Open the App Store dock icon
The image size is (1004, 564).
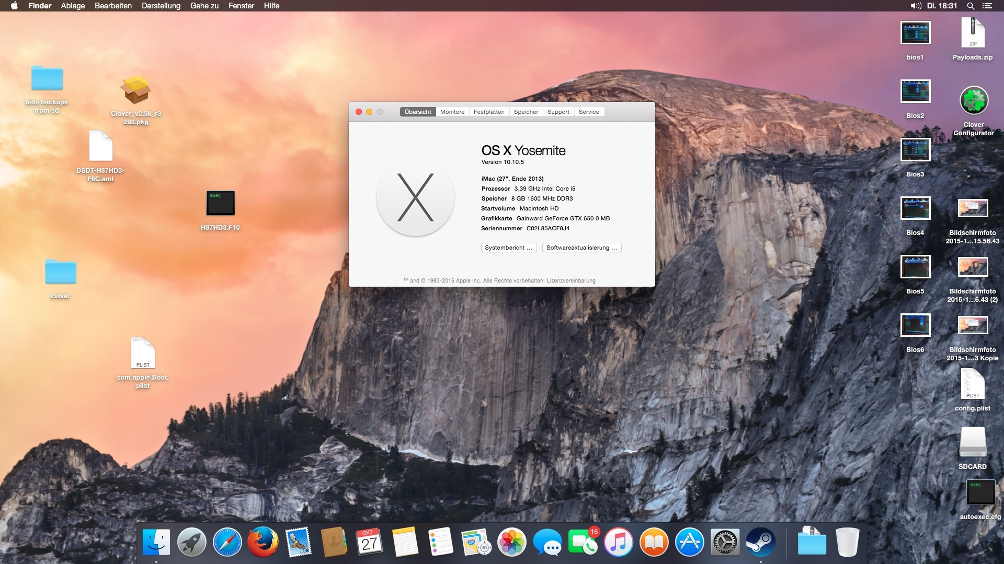[x=689, y=542]
